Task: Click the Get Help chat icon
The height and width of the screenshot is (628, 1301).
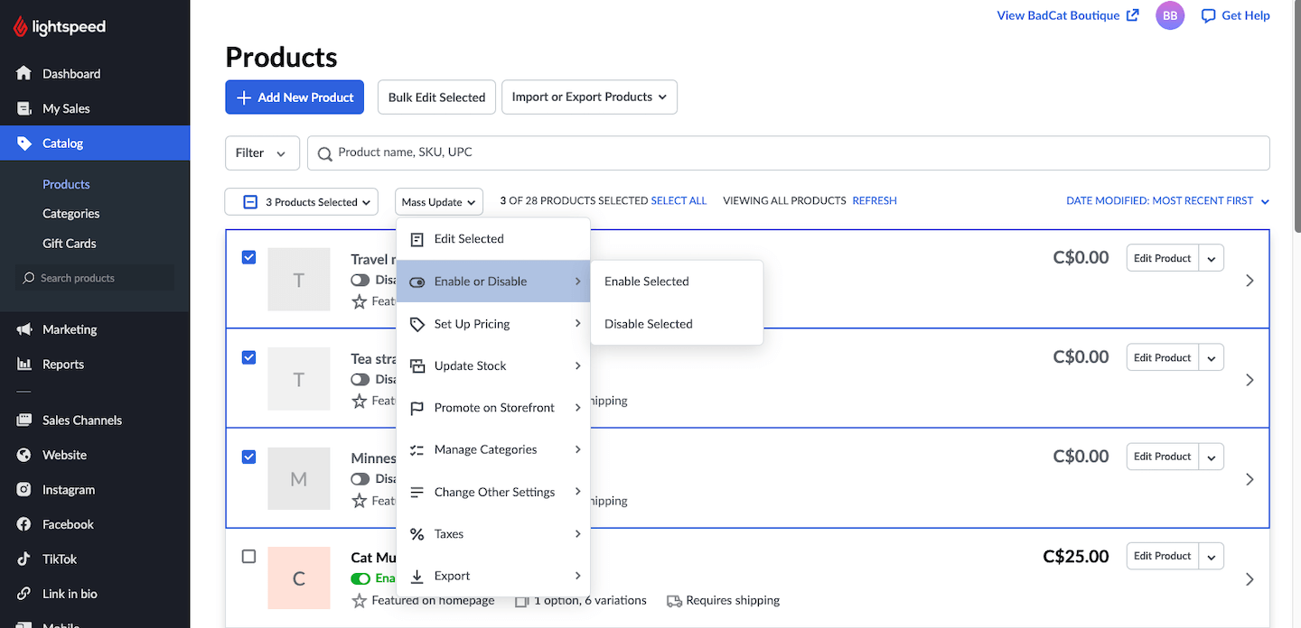Action: [1208, 15]
